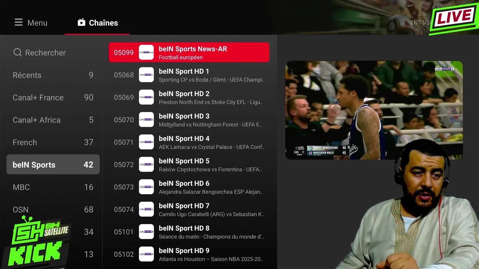Play channel beIN Sport HD 6

tap(189, 187)
